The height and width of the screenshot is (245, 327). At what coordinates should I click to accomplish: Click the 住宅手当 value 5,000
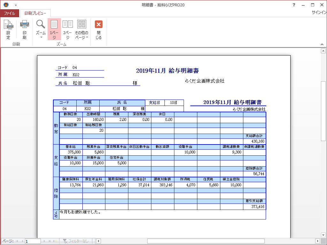tap(122, 163)
